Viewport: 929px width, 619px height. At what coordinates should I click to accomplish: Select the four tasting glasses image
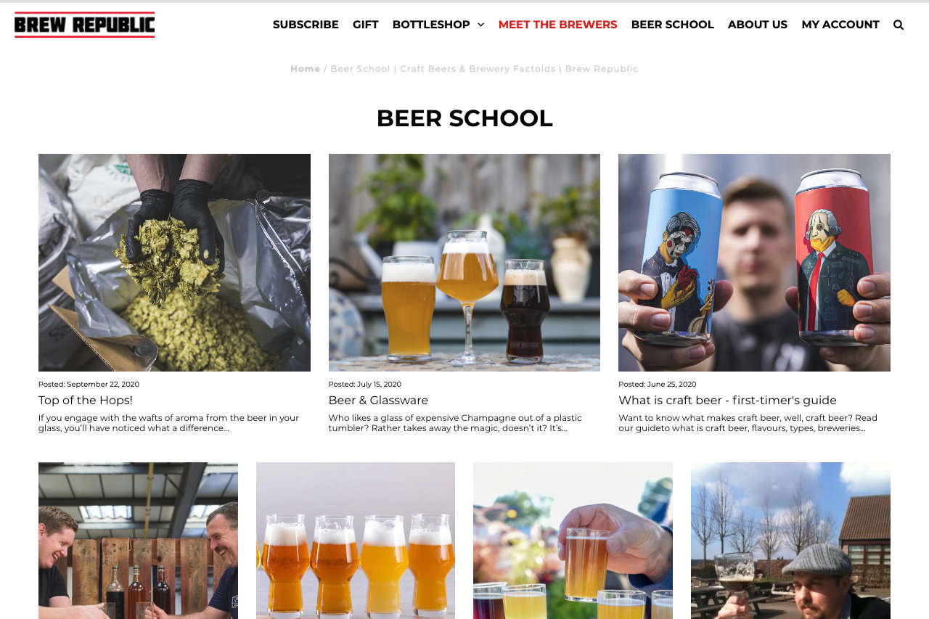[356, 541]
